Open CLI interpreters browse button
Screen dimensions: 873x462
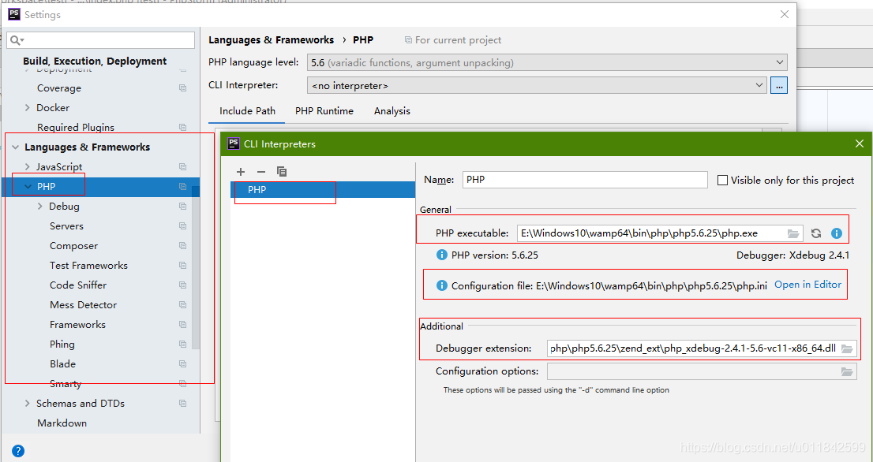coord(779,86)
